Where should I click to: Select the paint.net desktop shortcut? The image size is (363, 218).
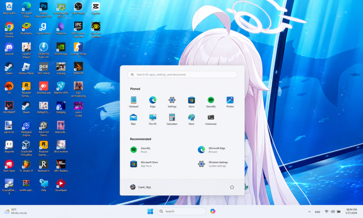[x=9, y=127]
